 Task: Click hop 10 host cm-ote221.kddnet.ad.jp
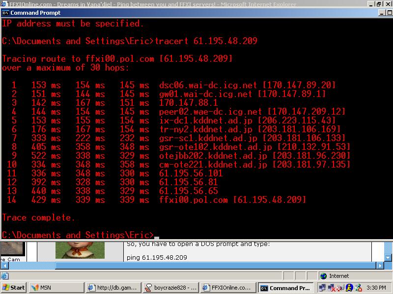point(213,165)
